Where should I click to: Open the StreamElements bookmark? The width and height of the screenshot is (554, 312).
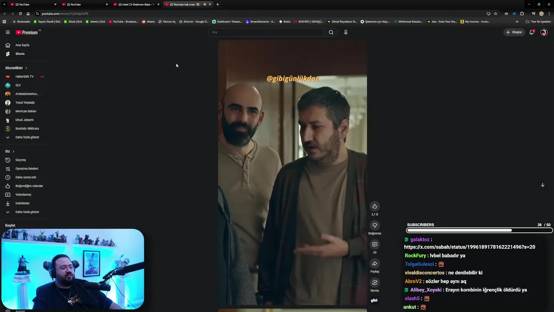pos(260,21)
